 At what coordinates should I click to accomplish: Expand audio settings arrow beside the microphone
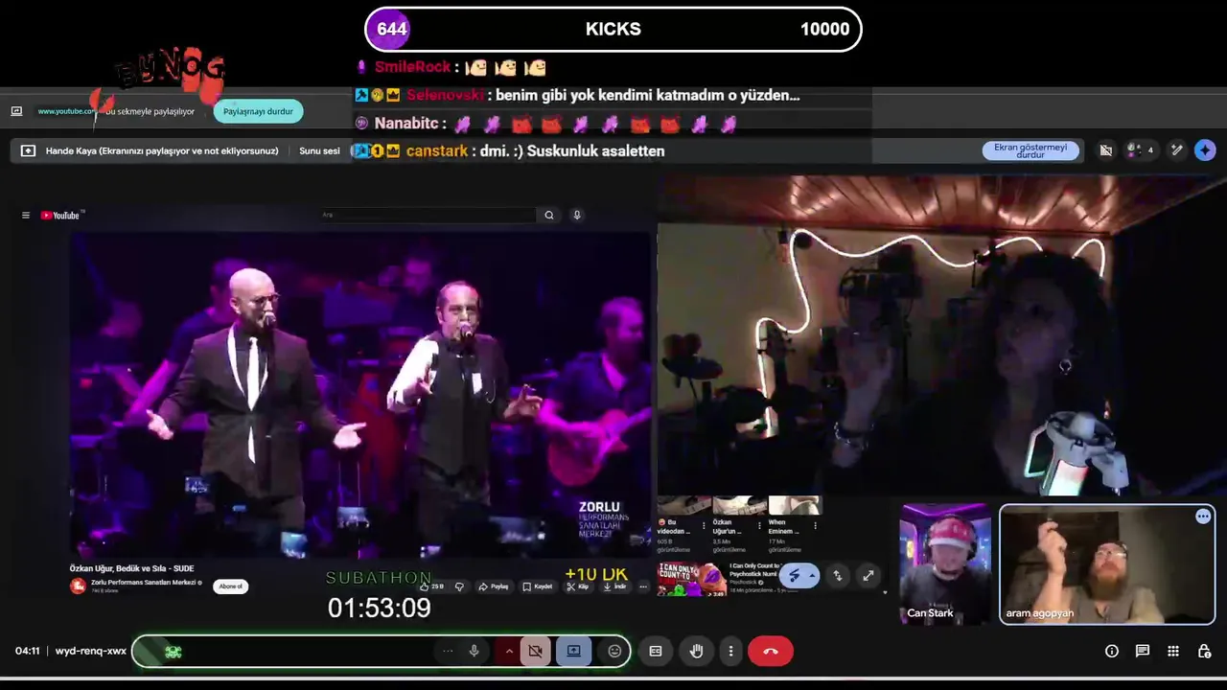509,652
